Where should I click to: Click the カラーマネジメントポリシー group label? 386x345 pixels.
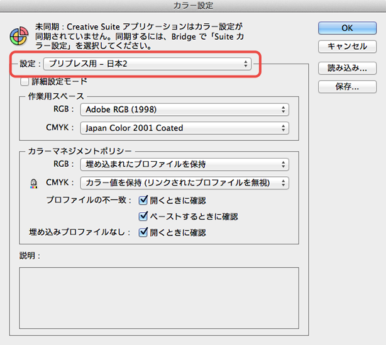(80, 151)
